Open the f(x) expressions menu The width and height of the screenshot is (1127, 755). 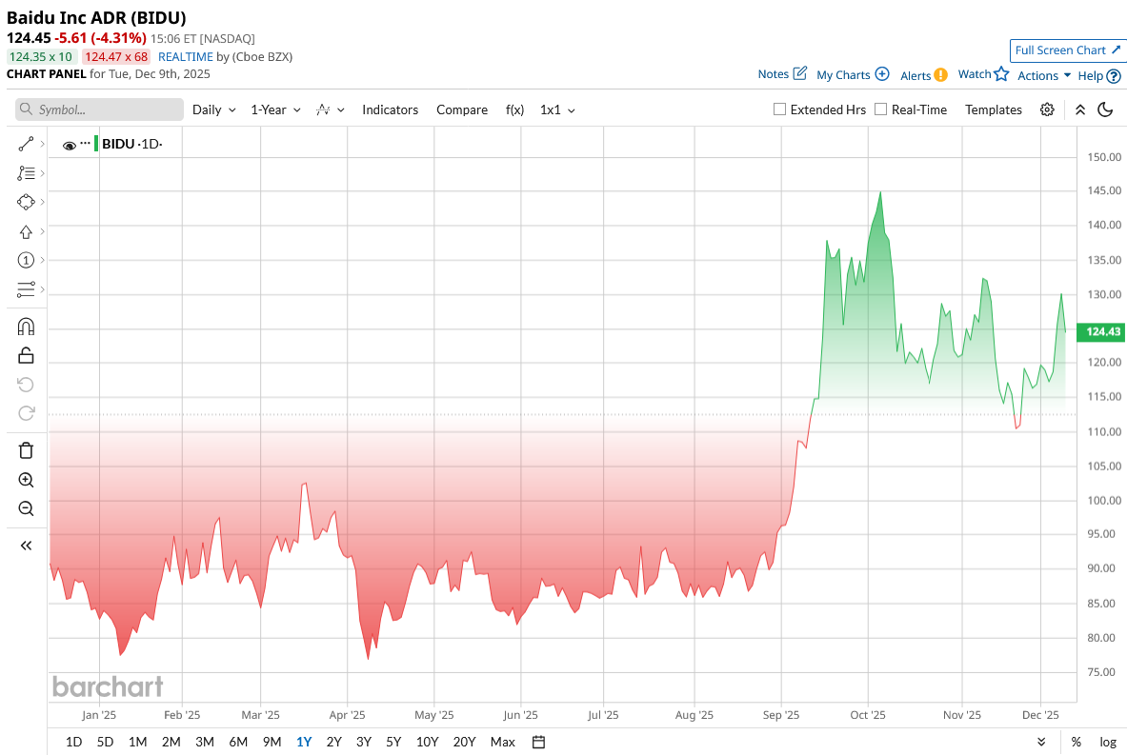click(514, 109)
